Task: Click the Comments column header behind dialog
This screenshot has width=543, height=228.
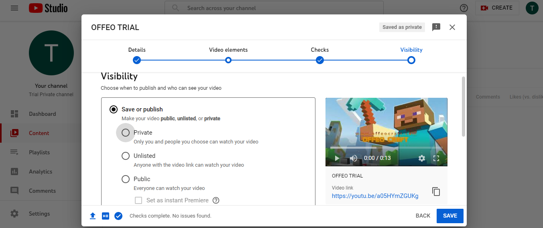Action: point(488,97)
